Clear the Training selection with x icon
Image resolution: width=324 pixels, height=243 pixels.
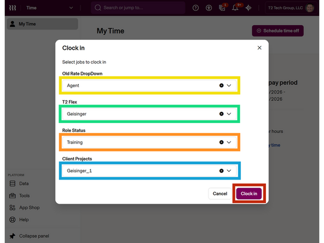point(221,142)
